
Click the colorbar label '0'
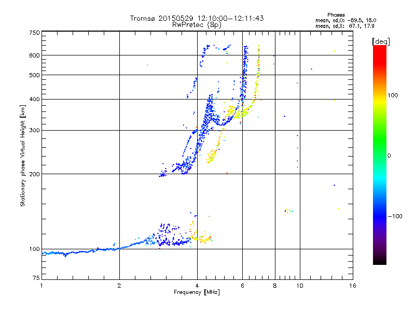[389, 156]
